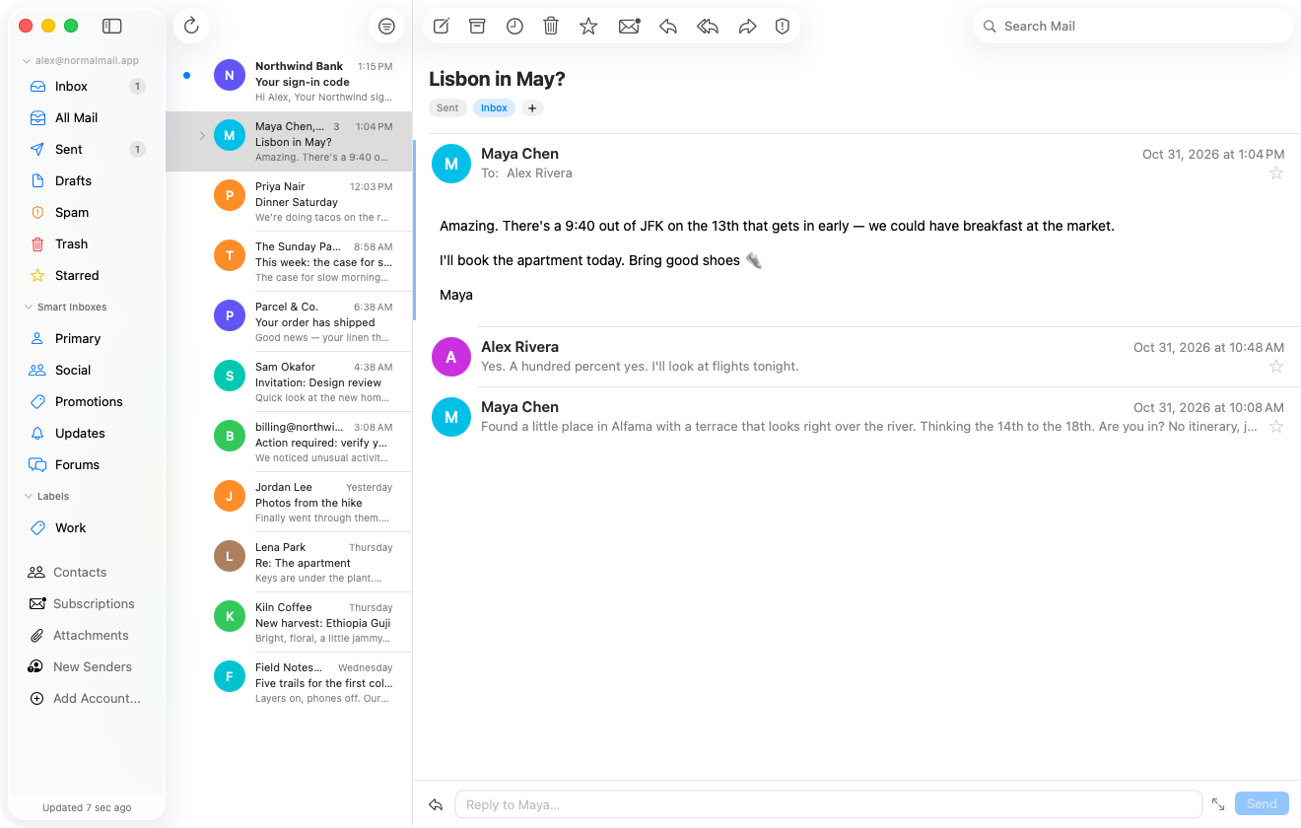The width and height of the screenshot is (1301, 828).
Task: Collapse the Smart Inboxes section
Action: click(28, 308)
